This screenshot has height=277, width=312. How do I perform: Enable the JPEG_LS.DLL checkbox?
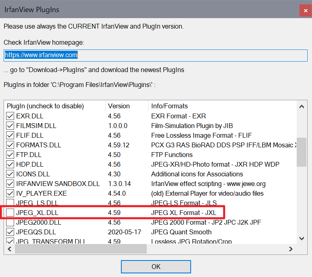point(10,203)
